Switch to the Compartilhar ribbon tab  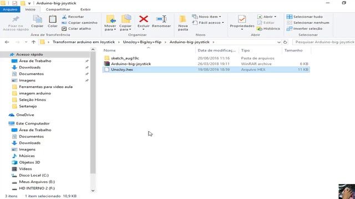tap(58, 9)
